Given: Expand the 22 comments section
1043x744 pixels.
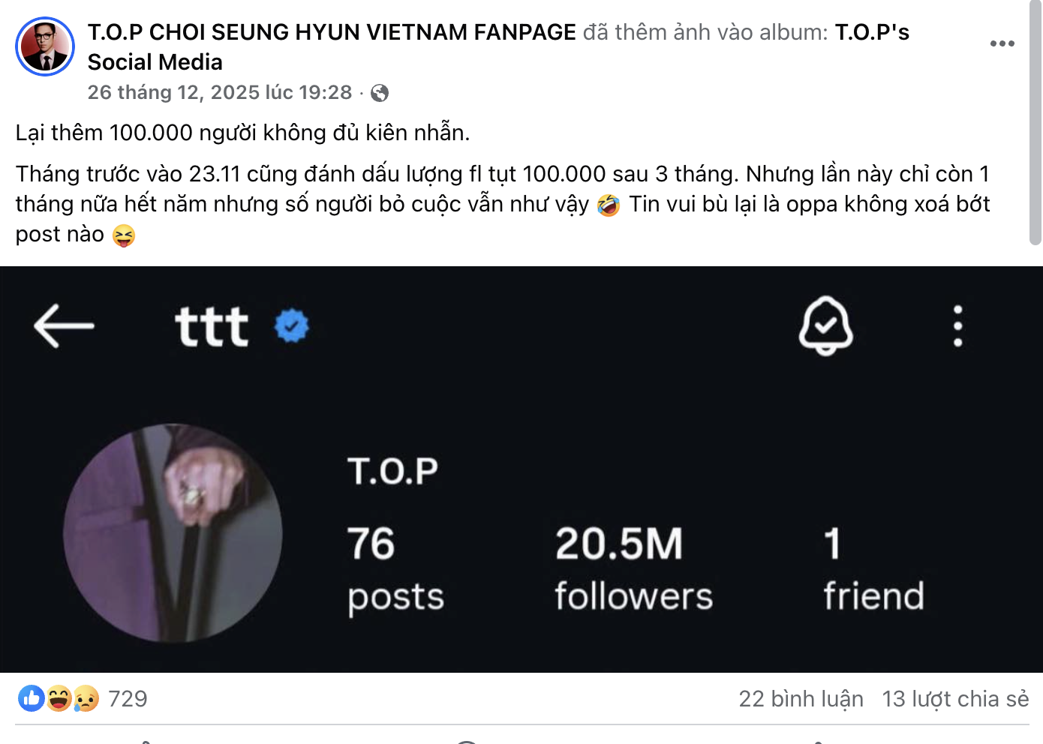Looking at the screenshot, I should (x=801, y=699).
